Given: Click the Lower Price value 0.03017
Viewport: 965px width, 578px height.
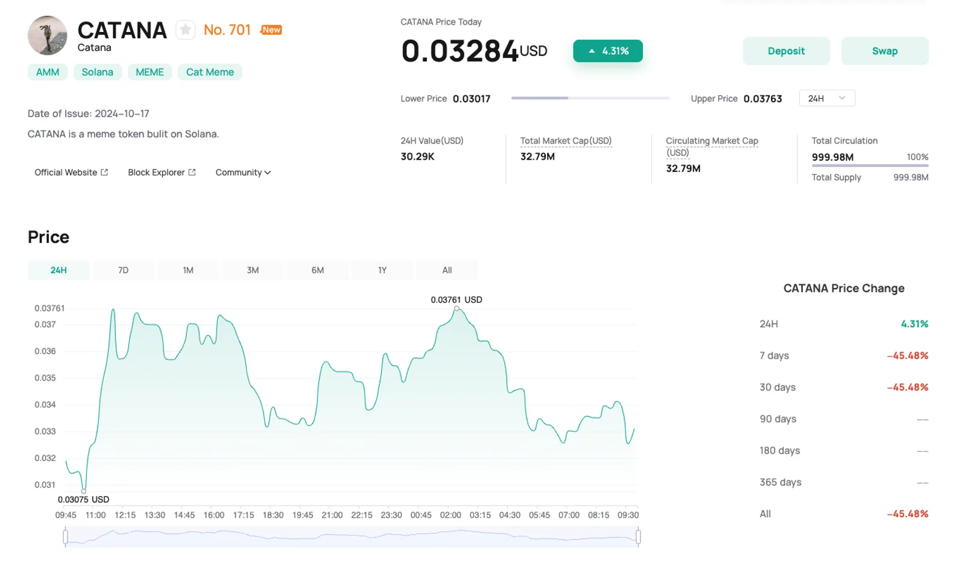Looking at the screenshot, I should click(x=472, y=99).
